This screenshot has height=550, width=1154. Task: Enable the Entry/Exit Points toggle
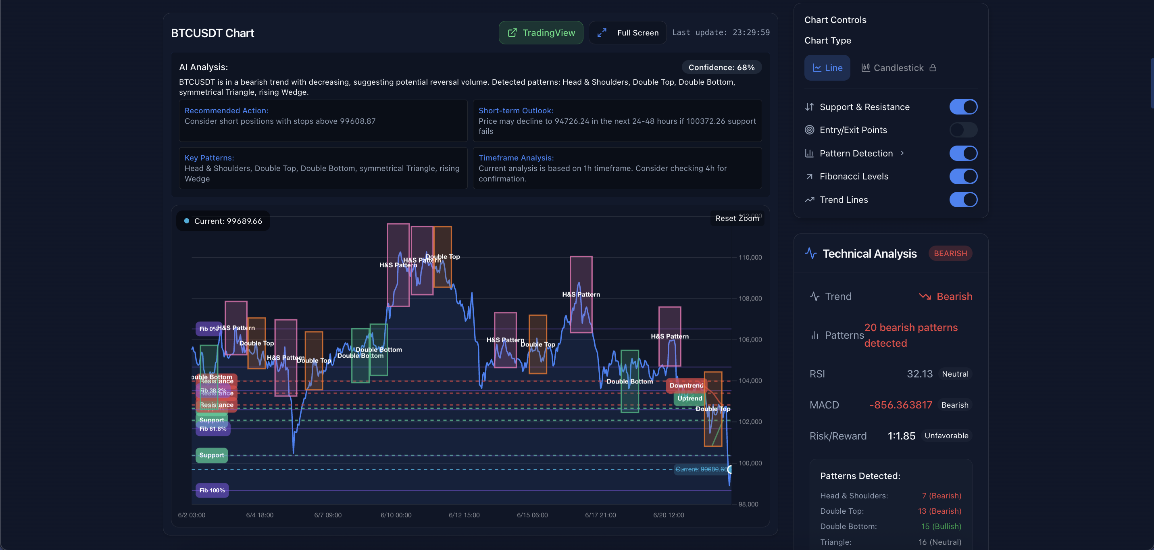(x=963, y=130)
